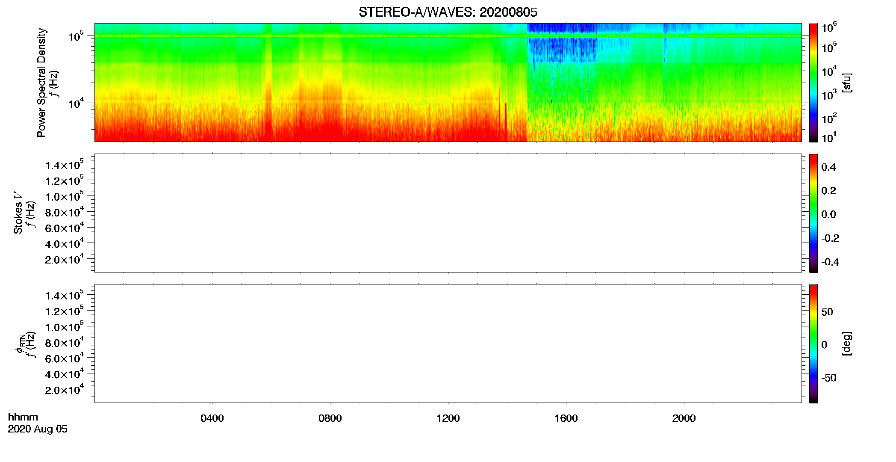Click the 1.2×10^5 tick in φRTN panel
The image size is (896, 462).
coord(65,311)
